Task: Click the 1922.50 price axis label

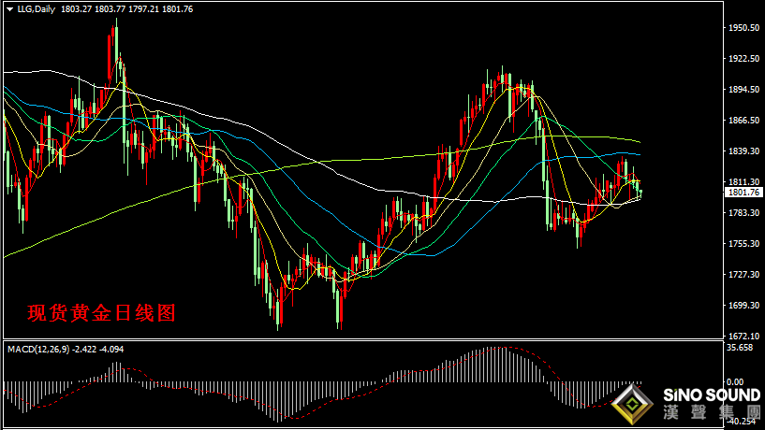Action: [x=744, y=59]
